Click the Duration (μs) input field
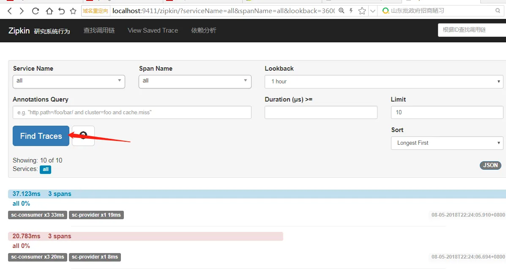 [321, 113]
